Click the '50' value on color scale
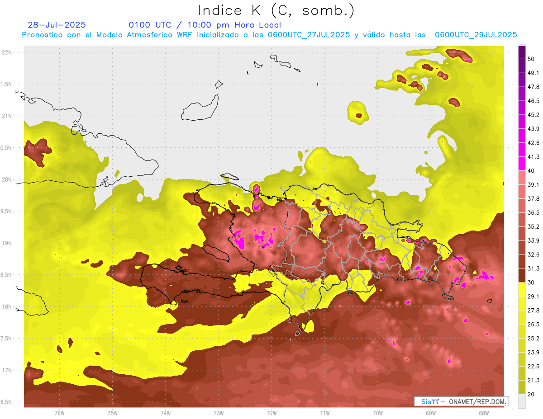Image resolution: width=543 pixels, height=419 pixels. pos(531,59)
